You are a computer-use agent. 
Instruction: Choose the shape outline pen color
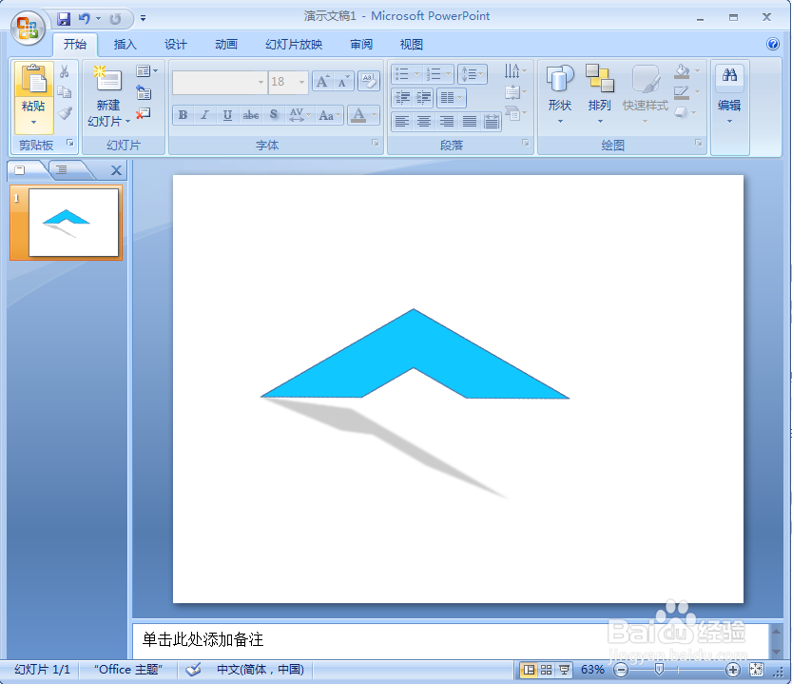tap(682, 92)
